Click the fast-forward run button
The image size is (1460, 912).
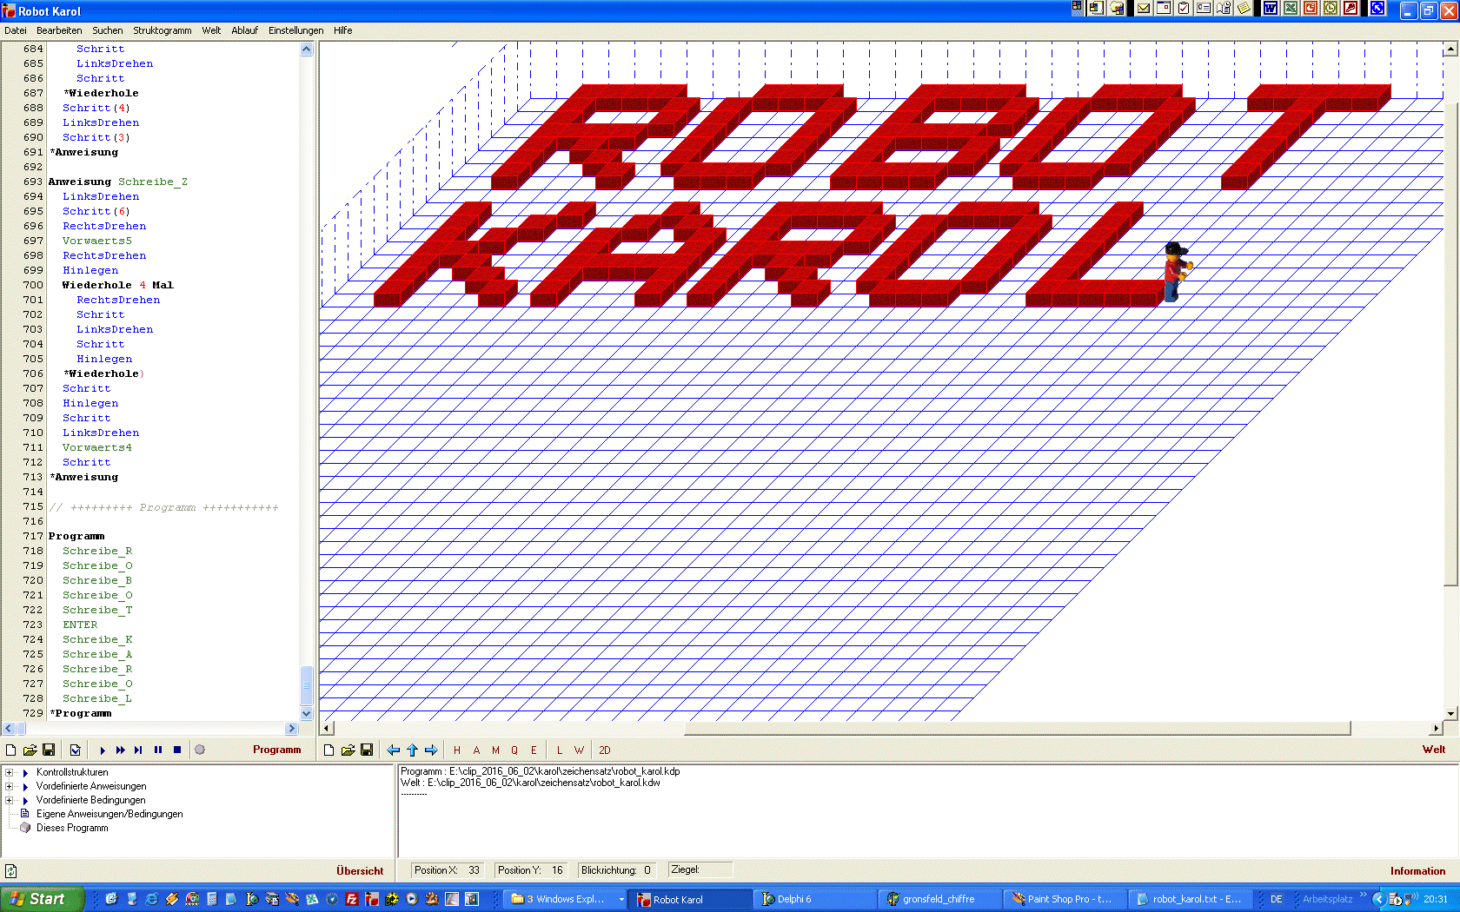tap(120, 750)
